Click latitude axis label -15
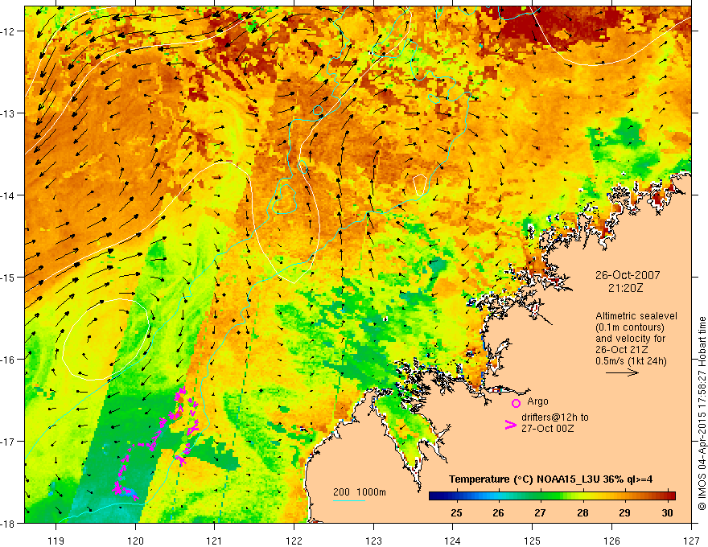This screenshot has height=547, width=708. pos(8,277)
